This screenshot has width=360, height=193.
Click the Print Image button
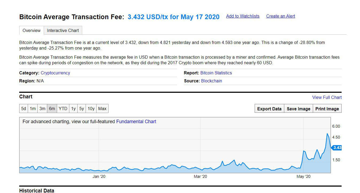pyautogui.click(x=327, y=109)
